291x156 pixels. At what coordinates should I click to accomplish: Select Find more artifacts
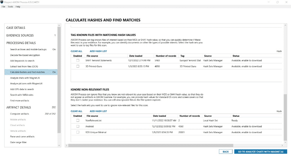(20, 101)
